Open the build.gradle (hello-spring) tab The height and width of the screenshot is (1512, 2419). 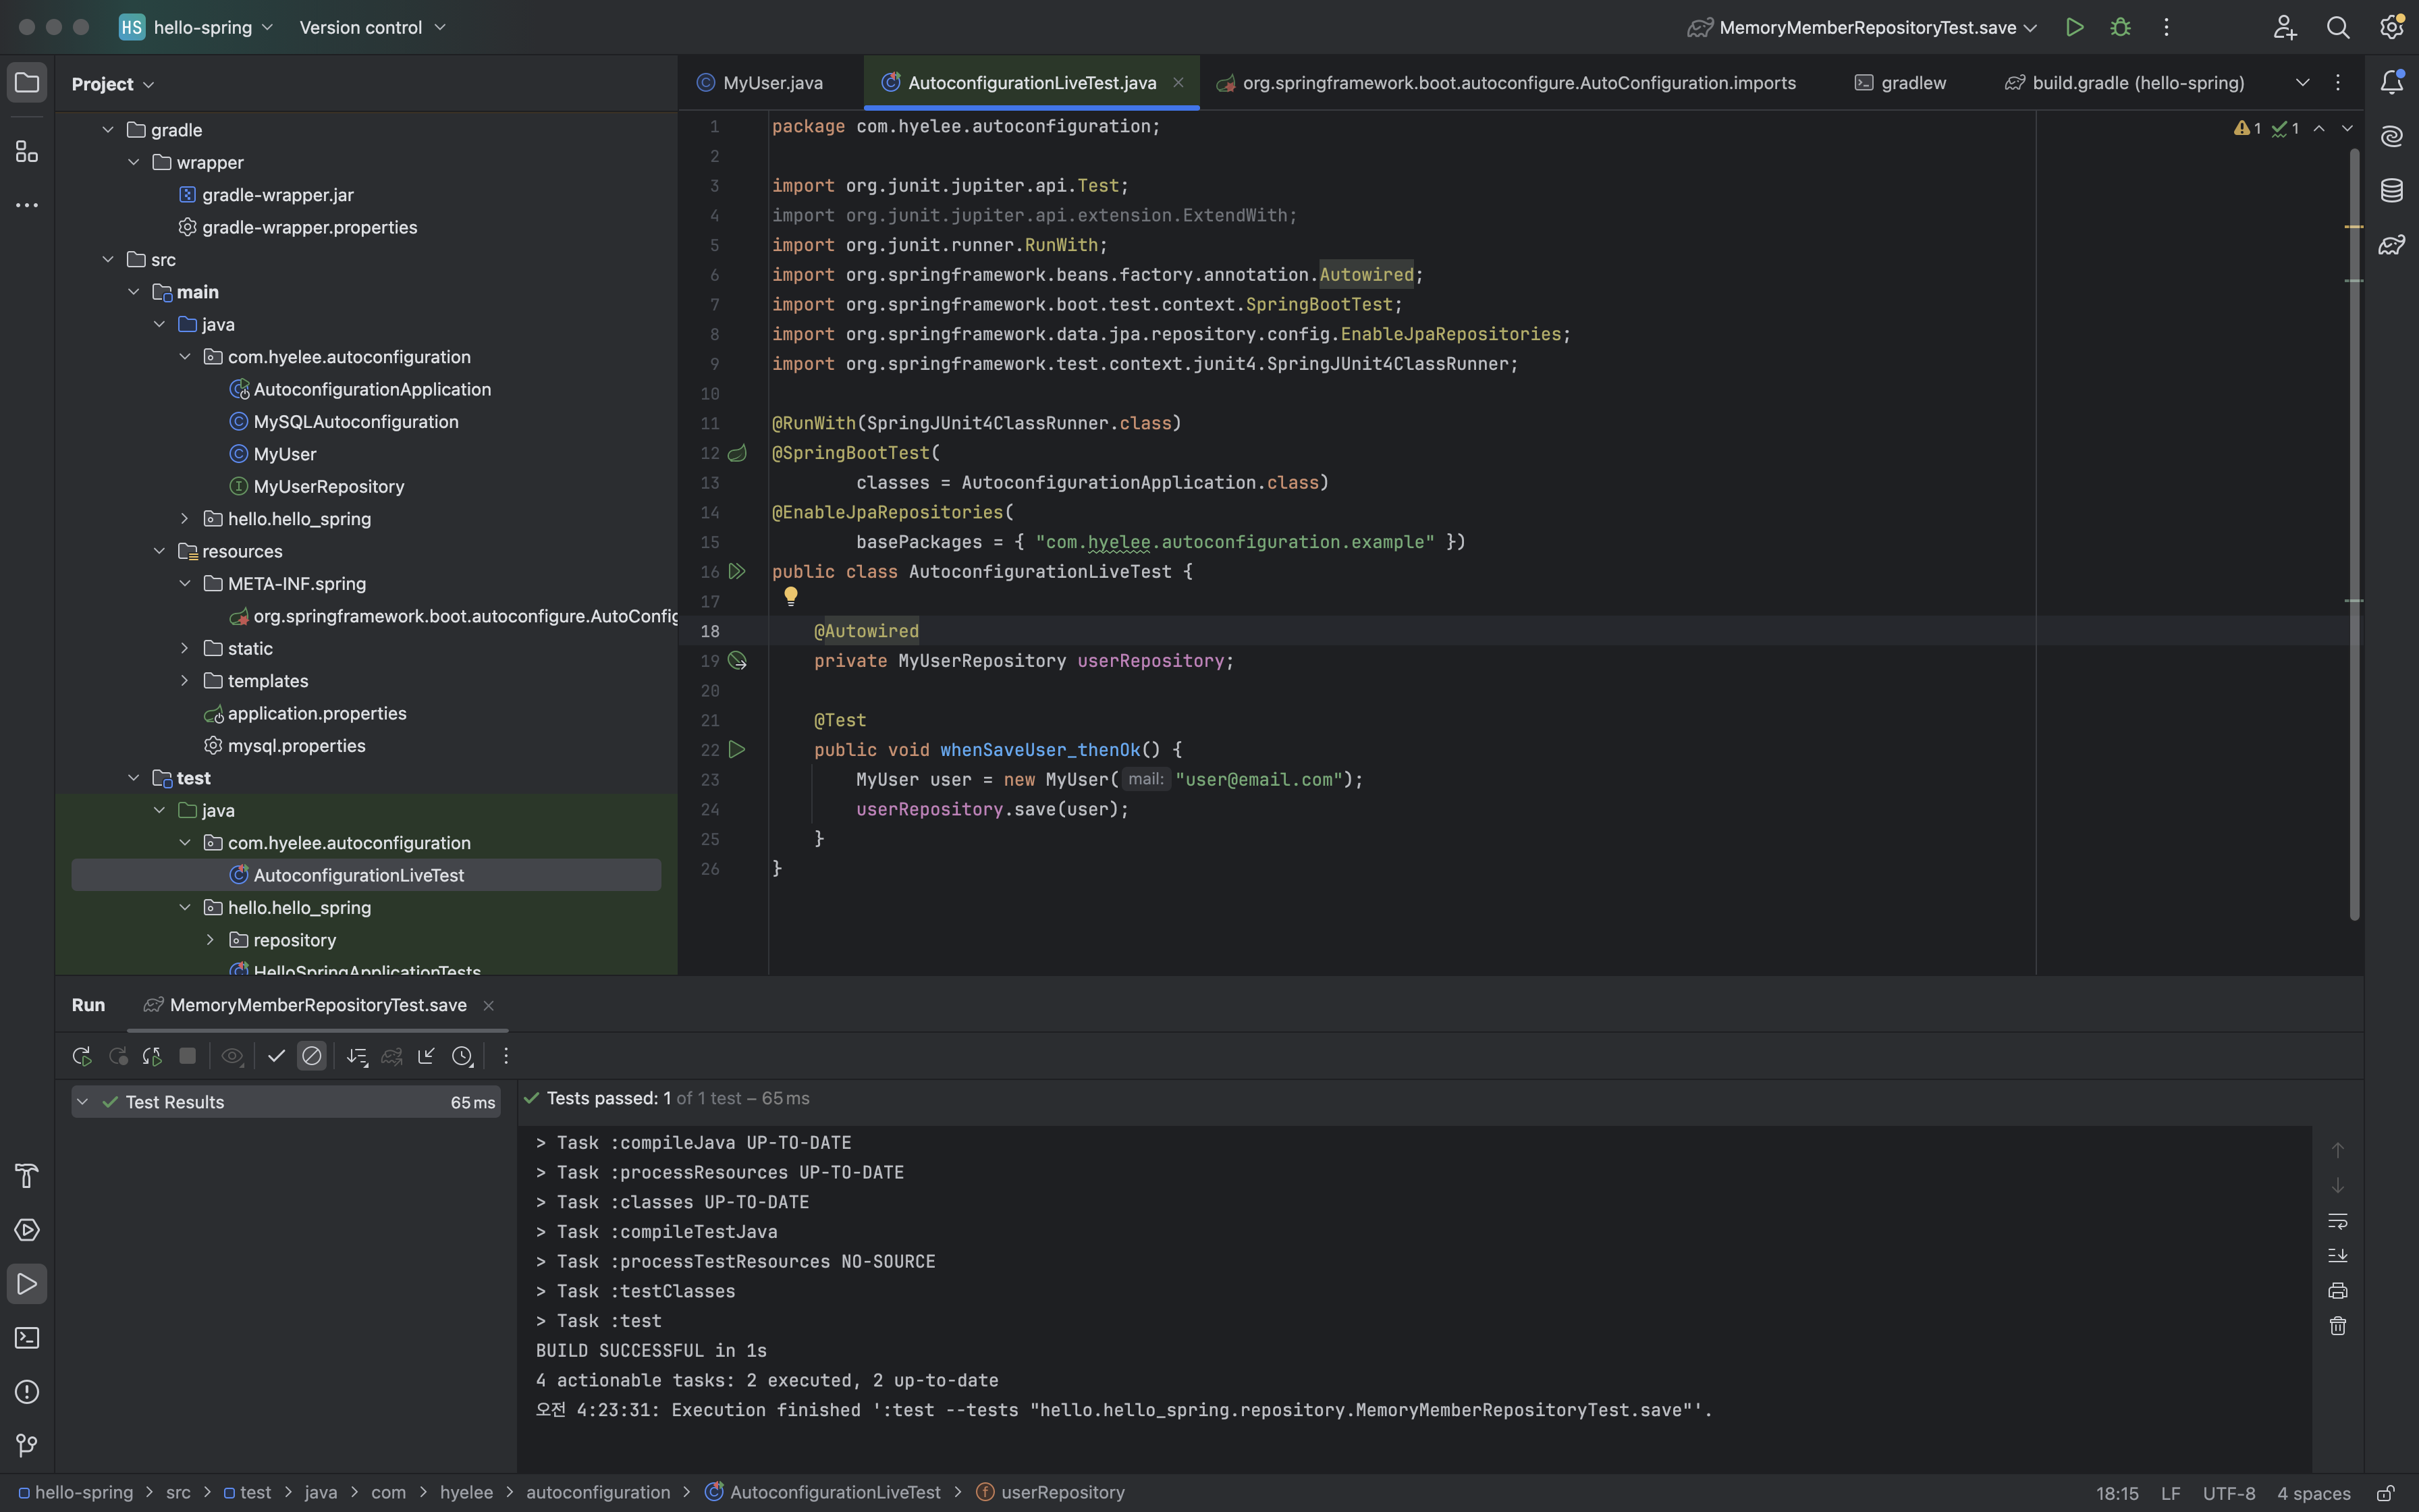pyautogui.click(x=2125, y=83)
